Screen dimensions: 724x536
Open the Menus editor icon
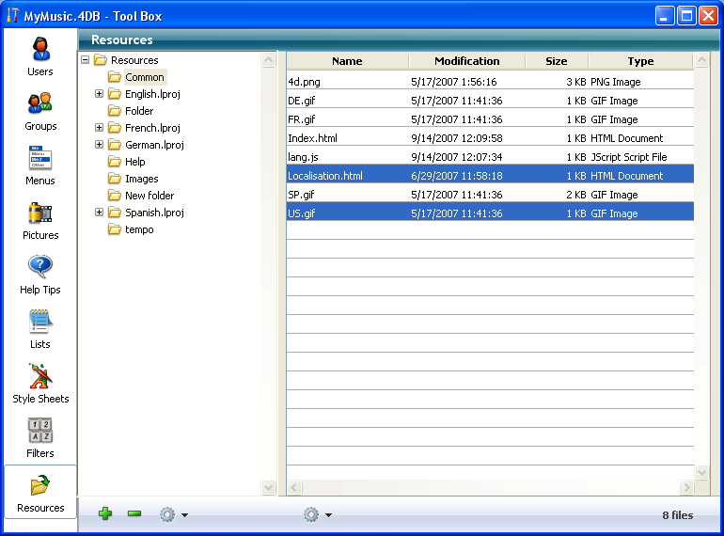[40, 158]
